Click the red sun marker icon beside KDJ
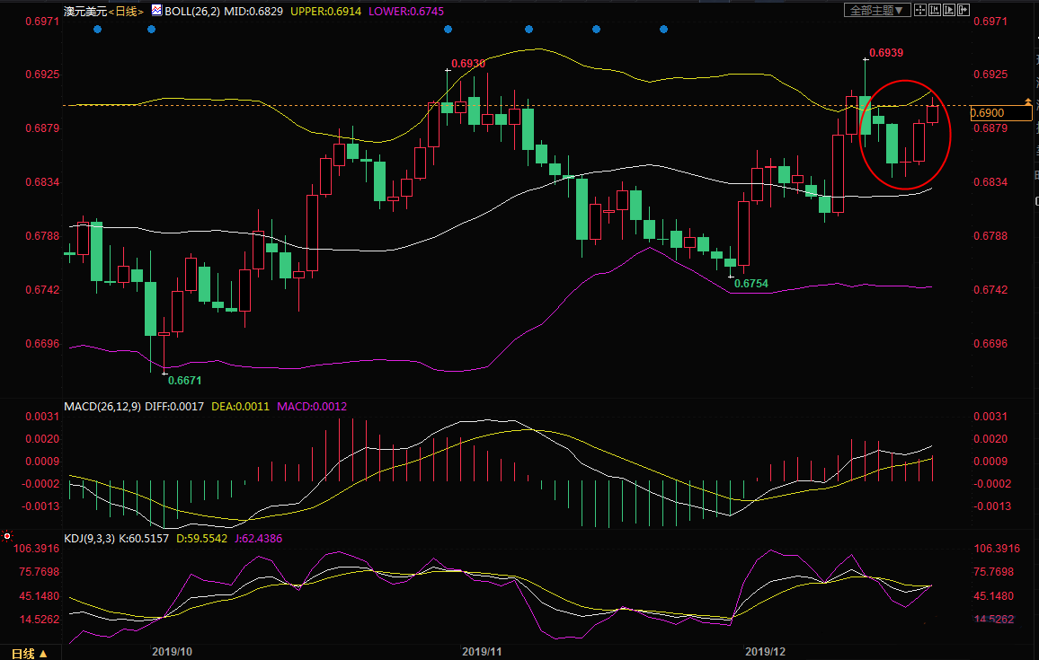 (x=7, y=536)
